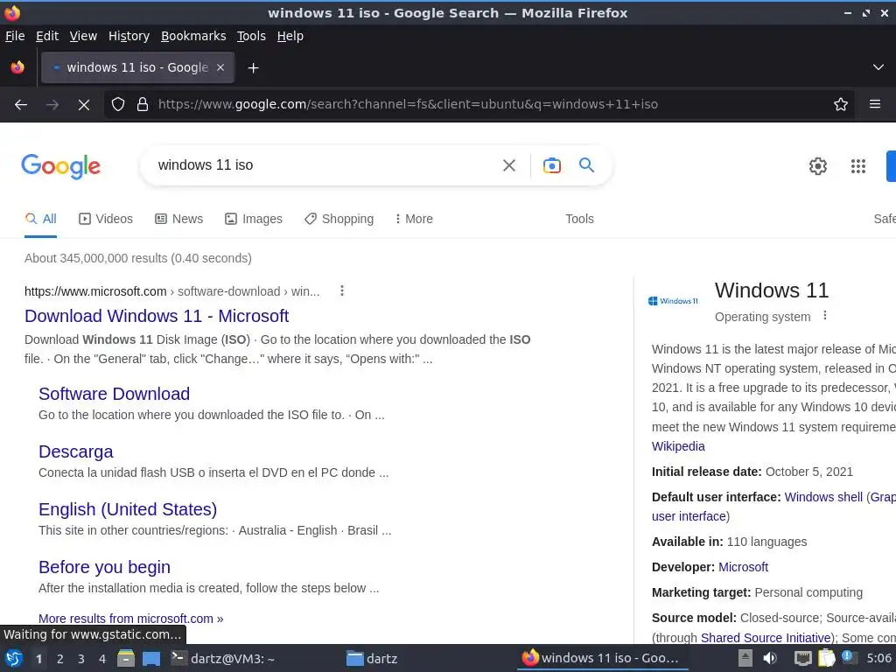Select the All results tab

(x=40, y=219)
